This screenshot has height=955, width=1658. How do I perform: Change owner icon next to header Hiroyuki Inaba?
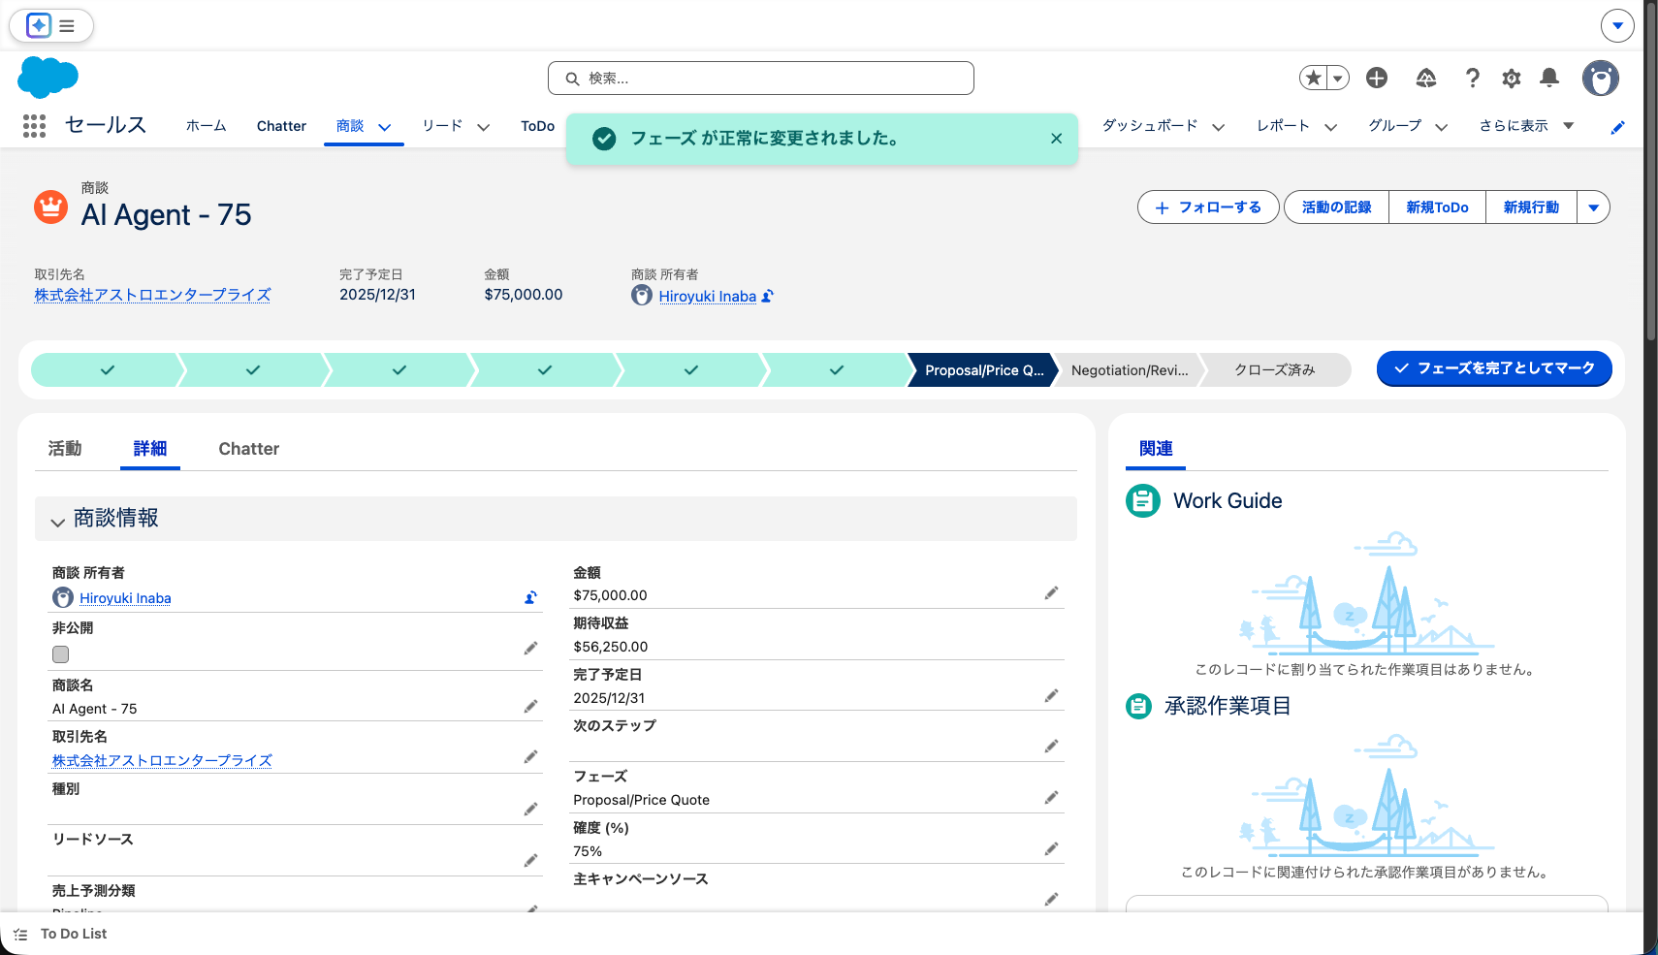pos(768,296)
